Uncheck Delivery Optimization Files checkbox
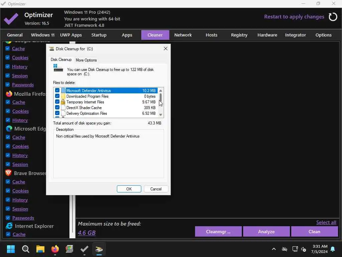342x257 pixels. coord(57,113)
